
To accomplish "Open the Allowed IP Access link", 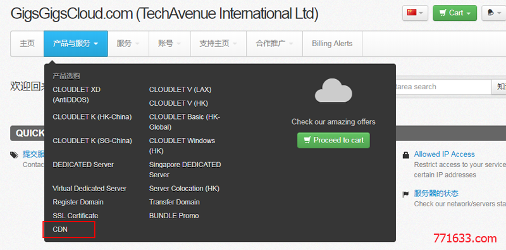I will point(445,154).
